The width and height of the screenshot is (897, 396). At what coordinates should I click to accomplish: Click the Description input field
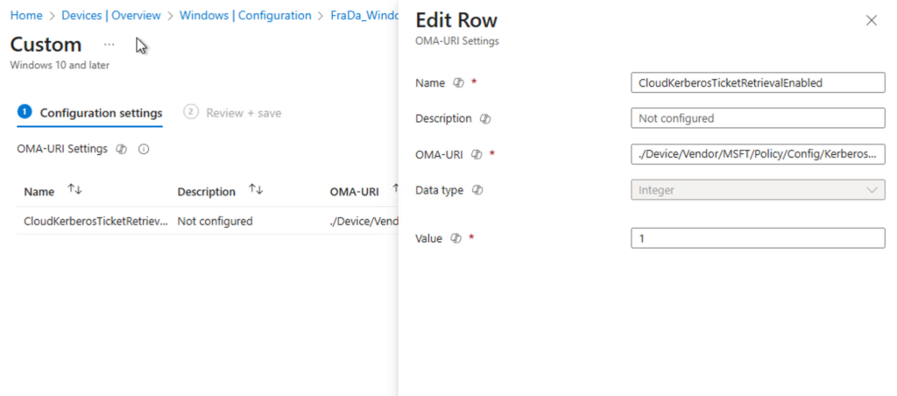pyautogui.click(x=758, y=118)
